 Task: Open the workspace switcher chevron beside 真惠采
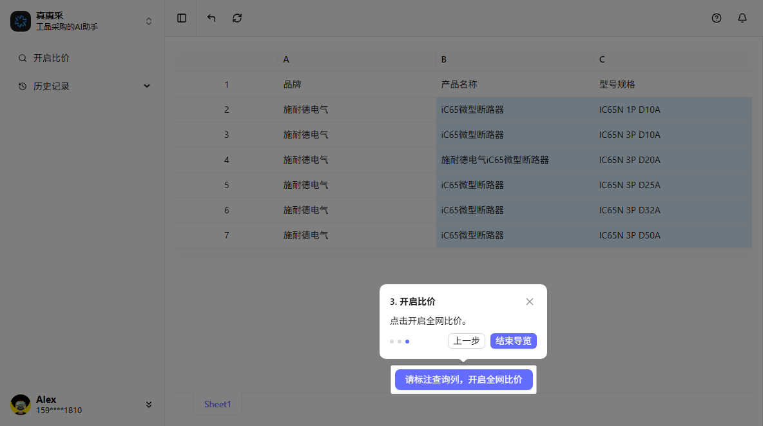(149, 21)
